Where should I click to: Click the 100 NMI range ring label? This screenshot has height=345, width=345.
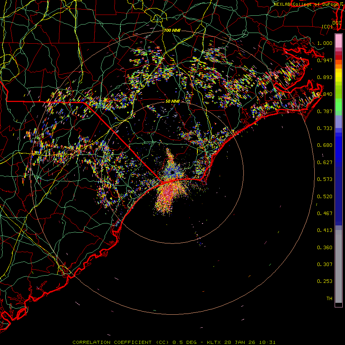point(172,30)
